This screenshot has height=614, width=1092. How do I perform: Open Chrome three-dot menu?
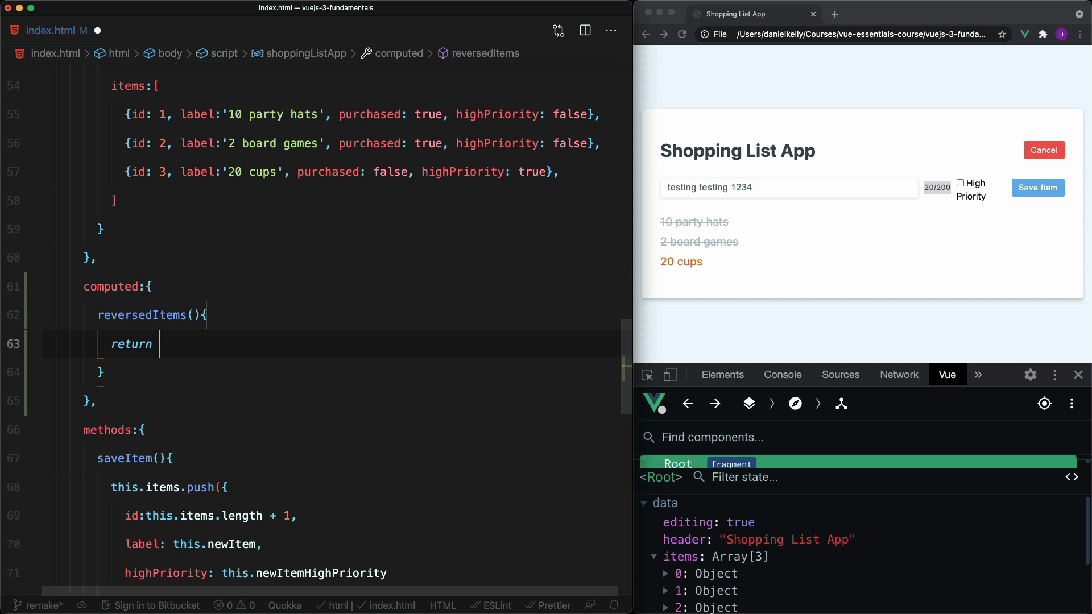(1080, 34)
